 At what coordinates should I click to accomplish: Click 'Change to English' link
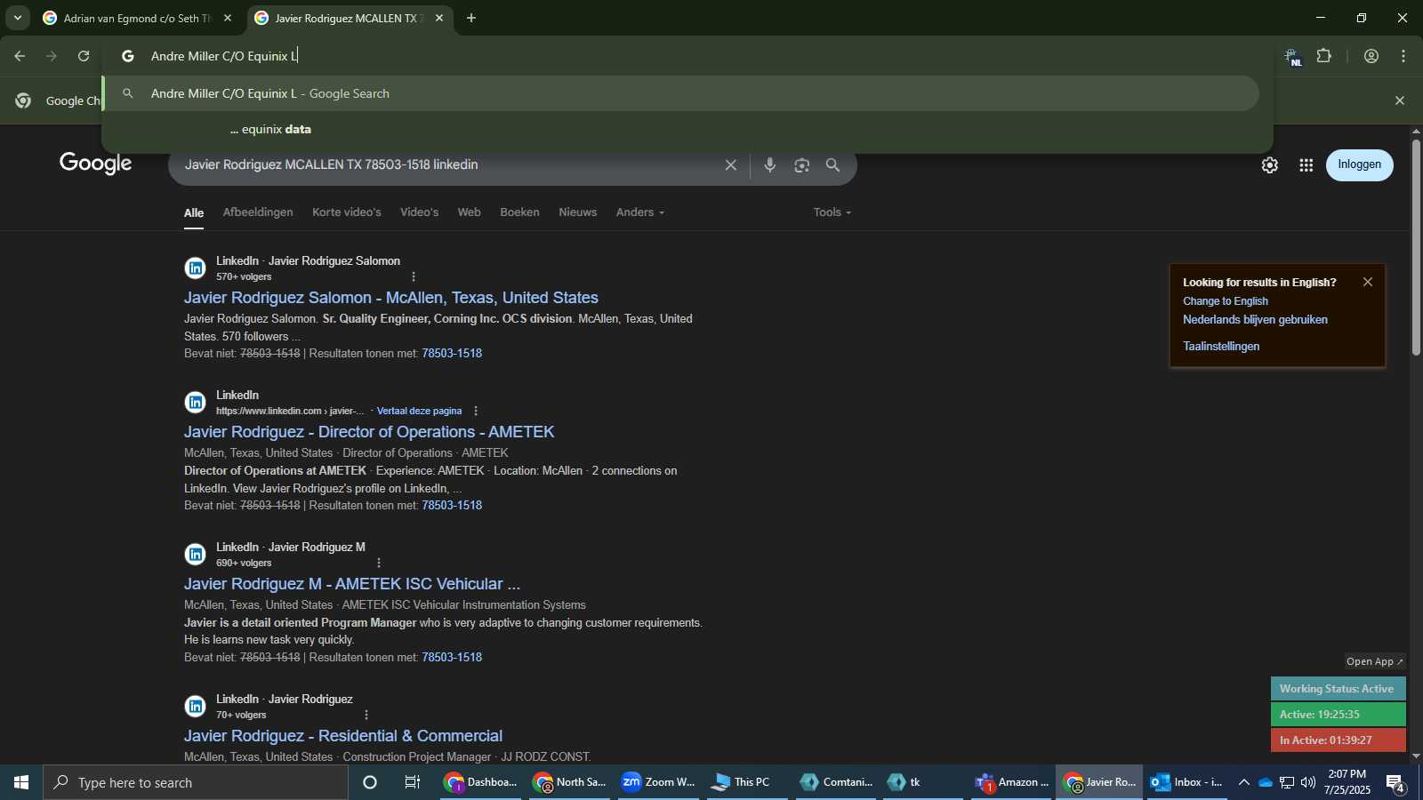tap(1226, 301)
